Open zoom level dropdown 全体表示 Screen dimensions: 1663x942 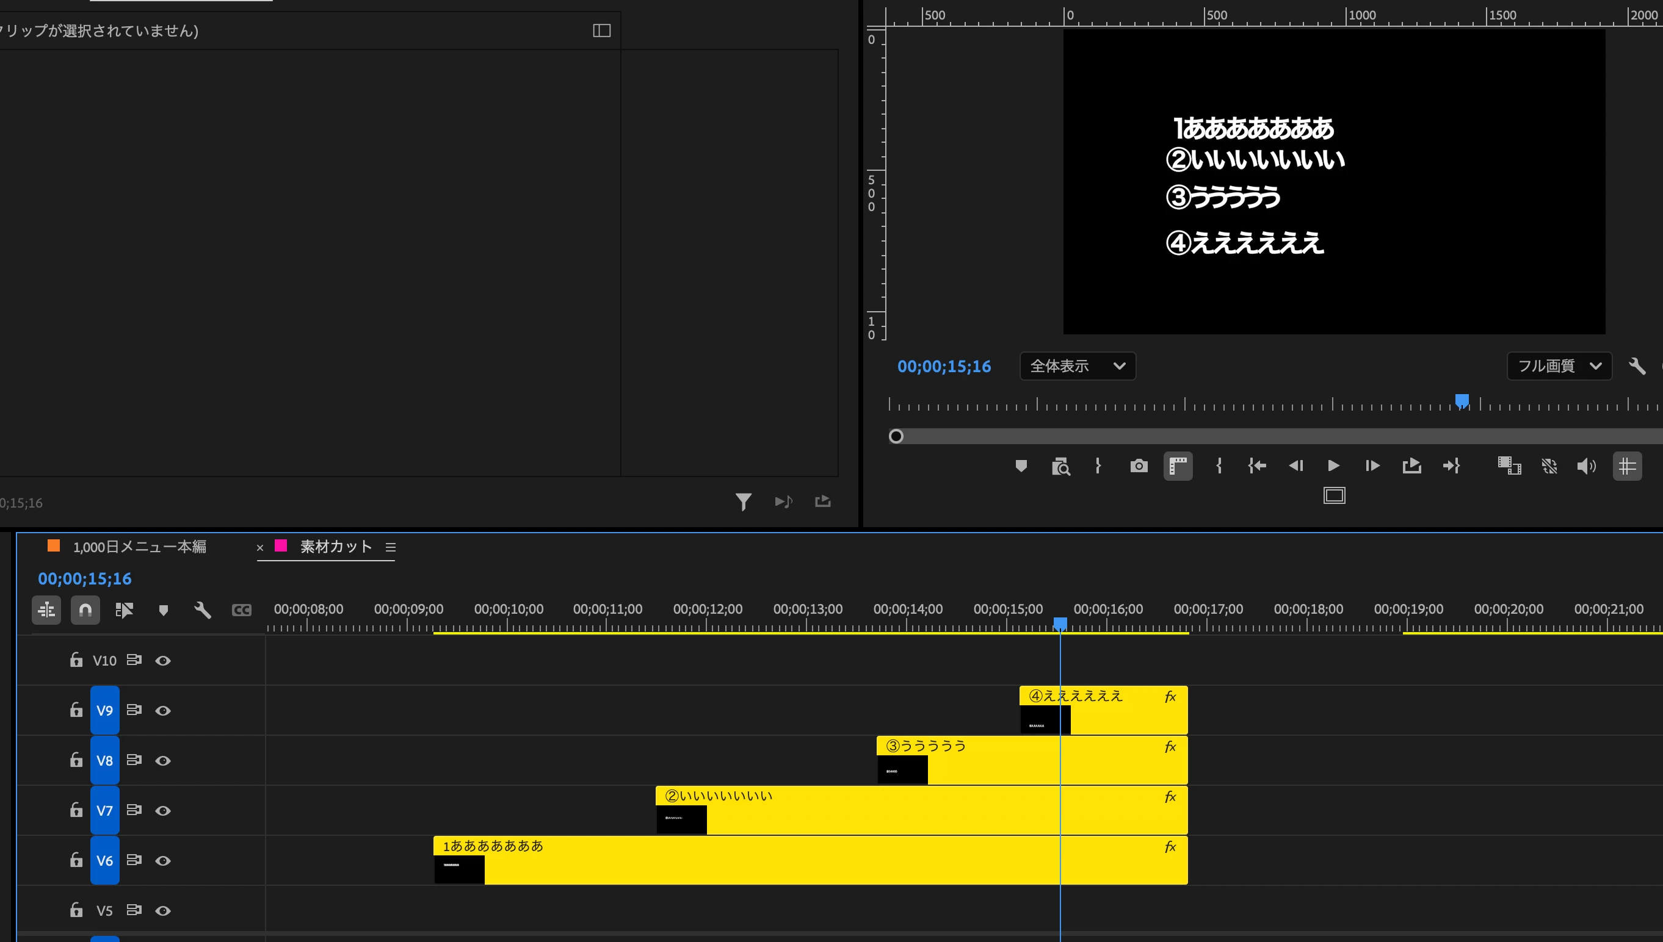1077,366
